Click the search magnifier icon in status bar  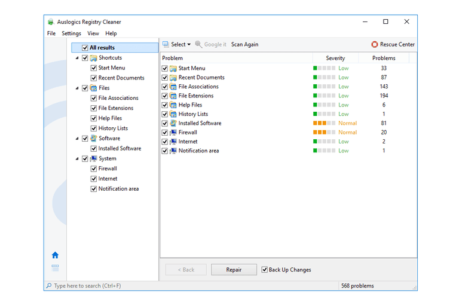click(49, 286)
